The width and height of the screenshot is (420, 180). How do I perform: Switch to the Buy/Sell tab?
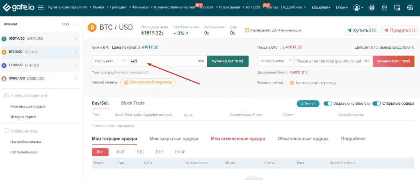pyautogui.click(x=100, y=103)
